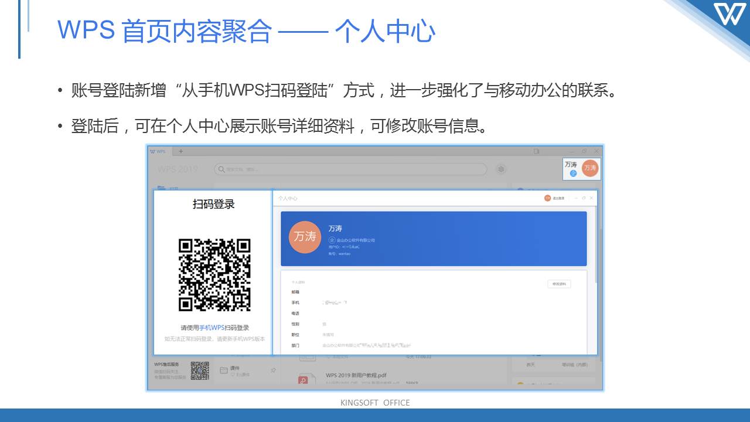The width and height of the screenshot is (750, 422).
Task: Click the settings gear icon beside the search bar
Action: (x=502, y=169)
